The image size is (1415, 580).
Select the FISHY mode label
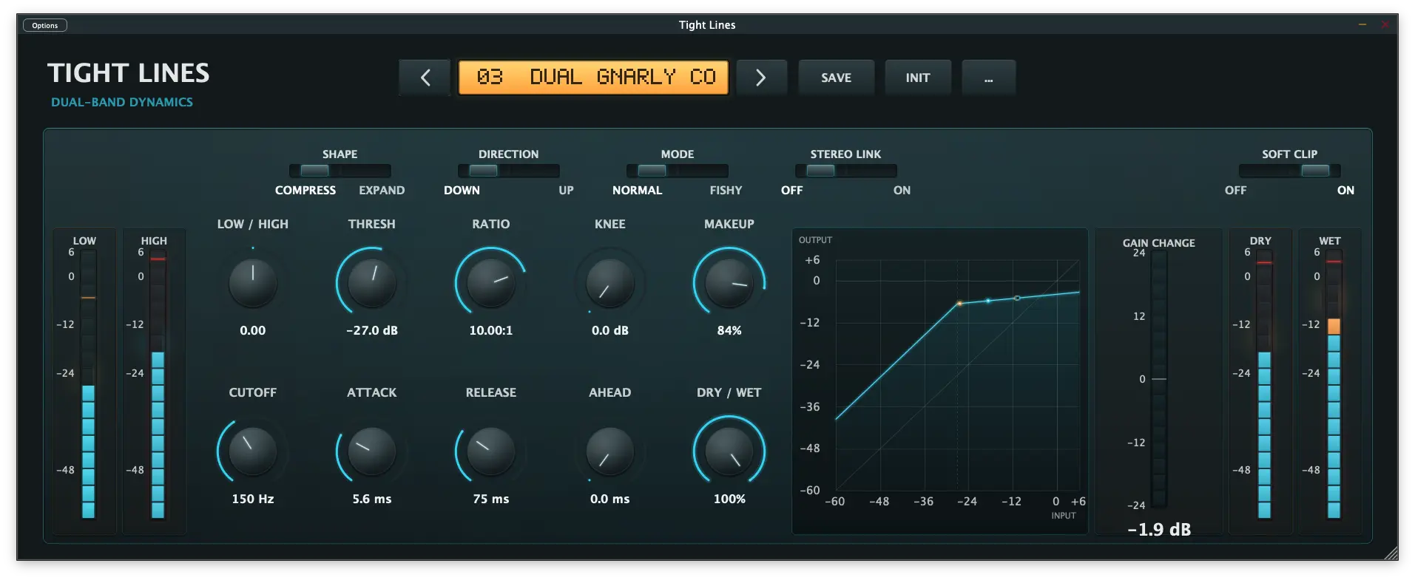pos(726,190)
